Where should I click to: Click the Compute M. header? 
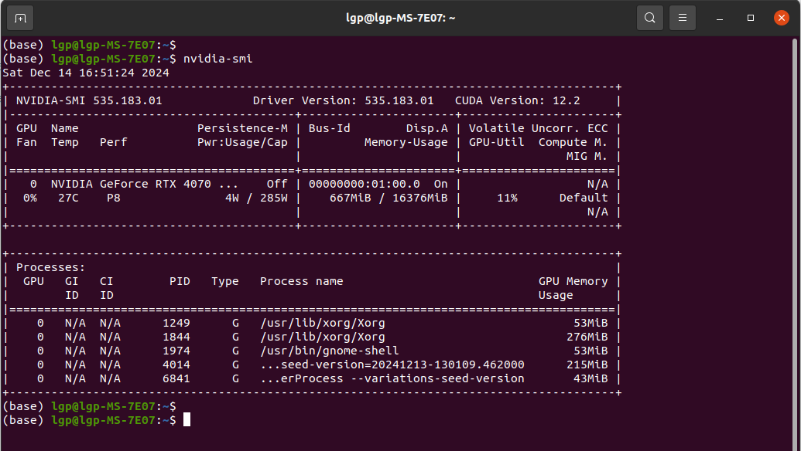coord(573,143)
